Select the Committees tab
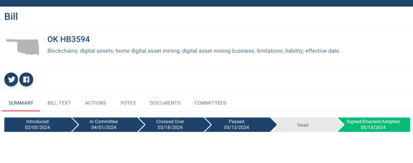 [210, 103]
